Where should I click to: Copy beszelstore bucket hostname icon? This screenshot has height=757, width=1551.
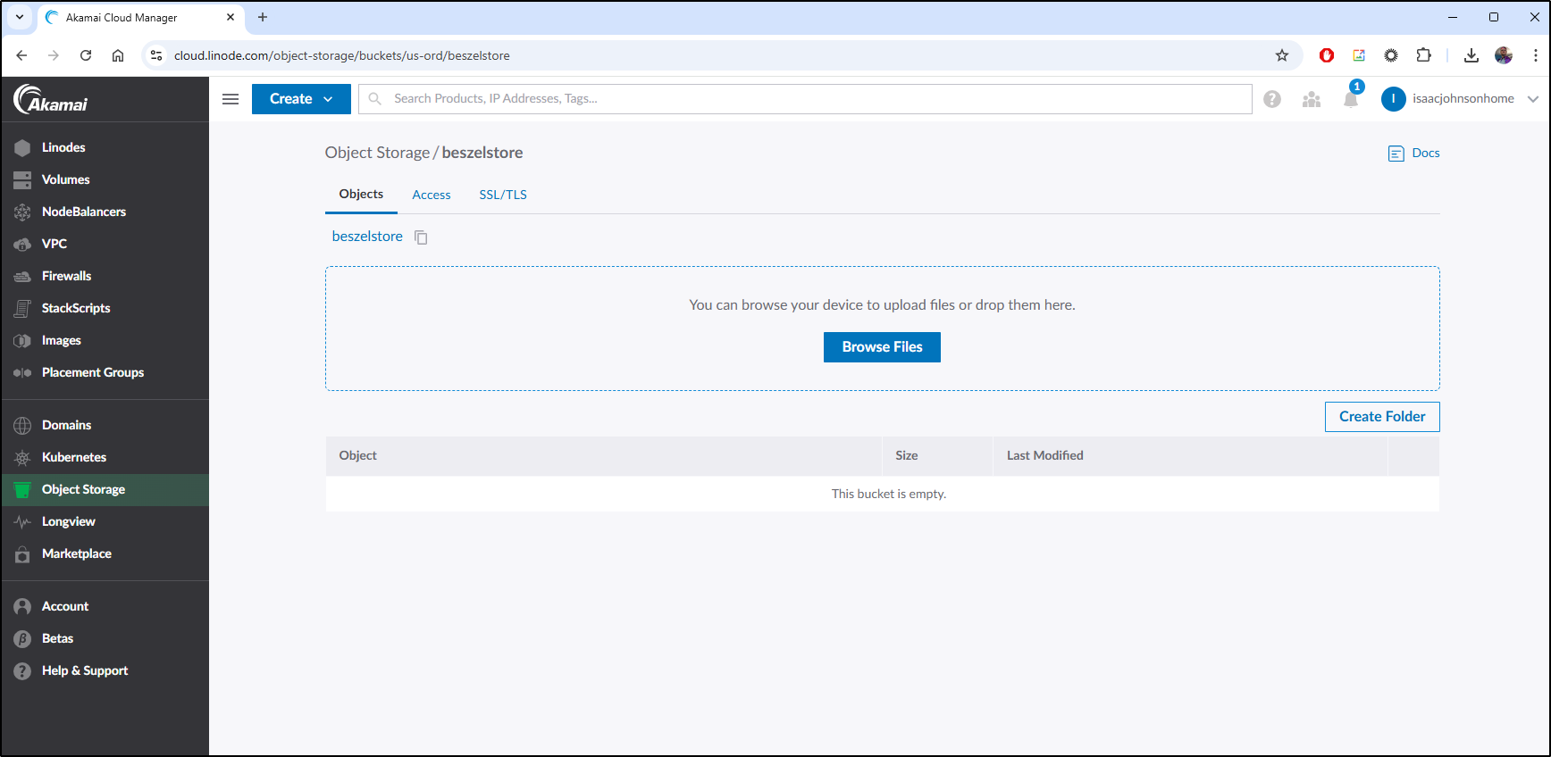(x=421, y=237)
